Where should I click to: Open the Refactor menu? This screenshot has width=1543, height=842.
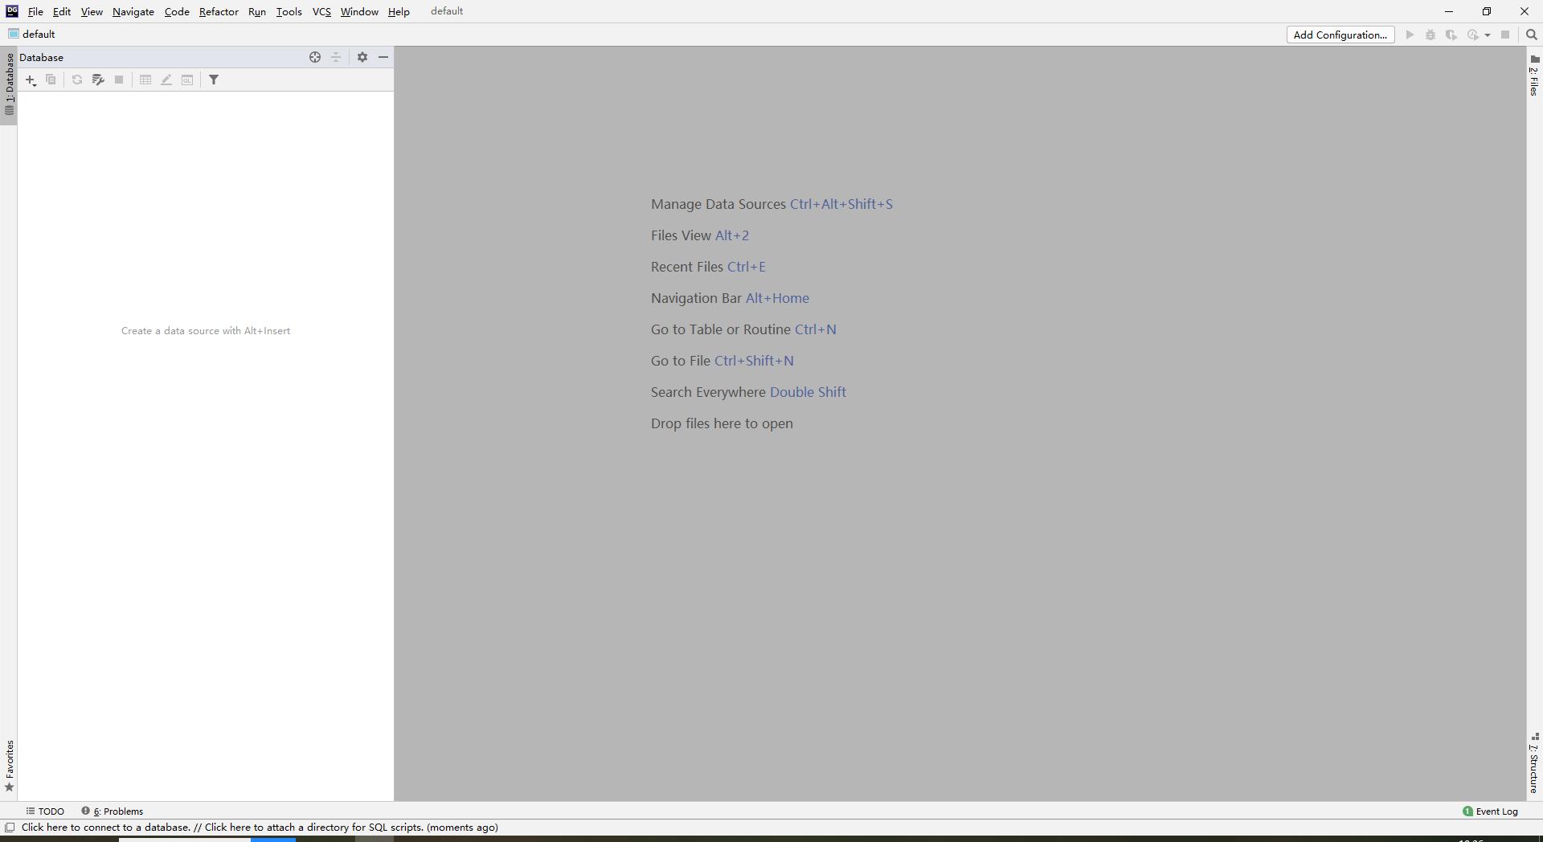point(219,11)
